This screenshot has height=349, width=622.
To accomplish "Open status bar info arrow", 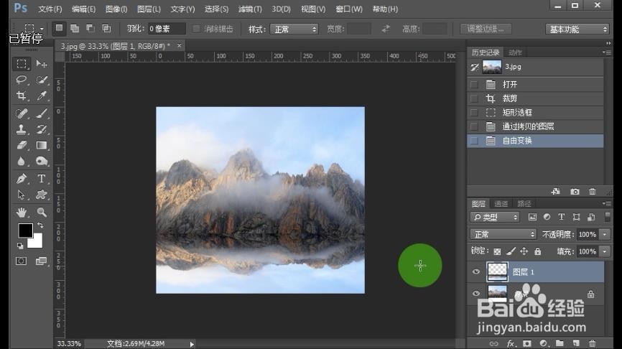I will tap(192, 344).
